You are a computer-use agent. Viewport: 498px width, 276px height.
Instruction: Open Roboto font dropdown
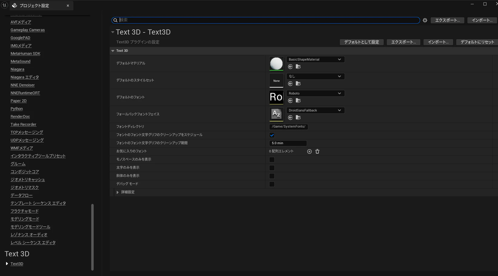[x=316, y=93]
